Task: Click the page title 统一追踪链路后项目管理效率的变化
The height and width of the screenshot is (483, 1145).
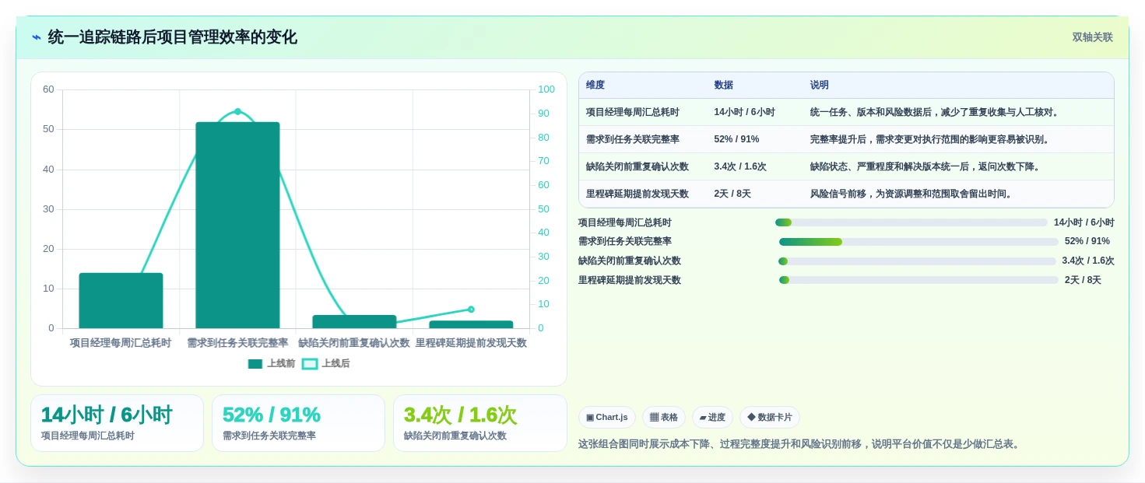Action: (x=172, y=37)
